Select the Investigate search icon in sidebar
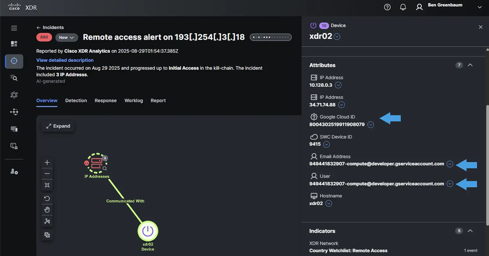Image resolution: width=489 pixels, height=256 pixels. (x=14, y=78)
